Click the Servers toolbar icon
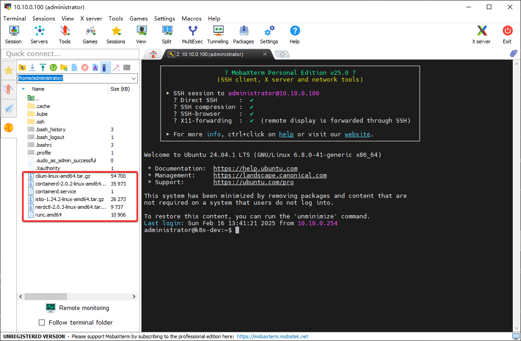 (39, 35)
